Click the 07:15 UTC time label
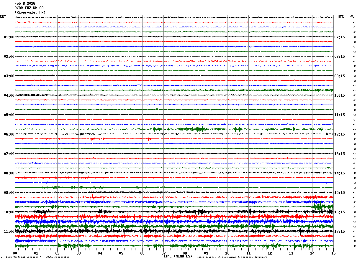 [x=340, y=37]
